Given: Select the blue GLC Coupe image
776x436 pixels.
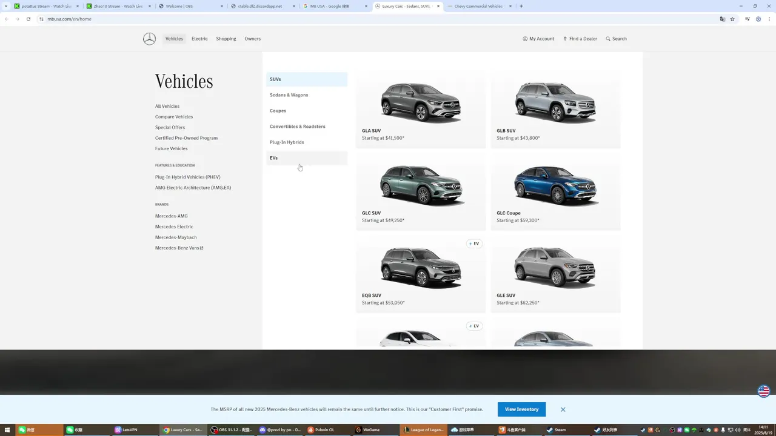Looking at the screenshot, I should [x=555, y=185].
